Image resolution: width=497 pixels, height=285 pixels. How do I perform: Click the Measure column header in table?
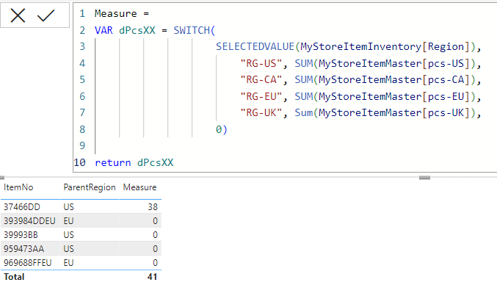pos(139,187)
